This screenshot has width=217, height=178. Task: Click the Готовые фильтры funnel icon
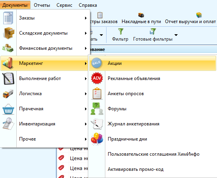point(153,31)
